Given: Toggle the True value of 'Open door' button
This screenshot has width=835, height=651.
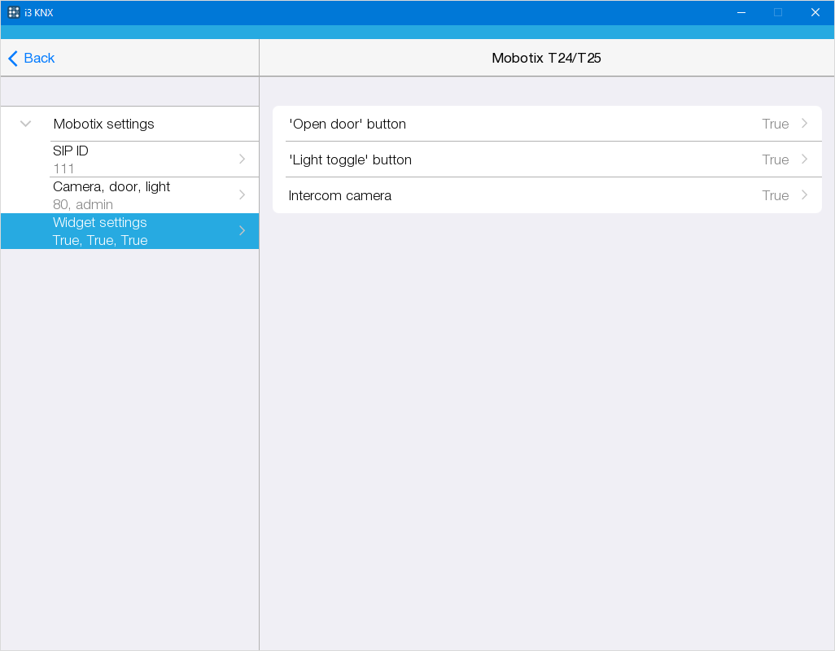Looking at the screenshot, I should [775, 124].
